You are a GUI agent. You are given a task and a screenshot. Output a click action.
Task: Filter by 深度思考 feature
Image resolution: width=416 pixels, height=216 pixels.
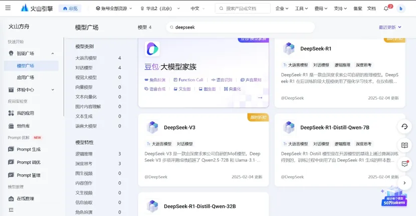pos(84,163)
